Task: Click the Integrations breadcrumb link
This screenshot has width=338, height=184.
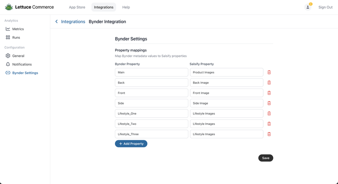Action: [73, 22]
